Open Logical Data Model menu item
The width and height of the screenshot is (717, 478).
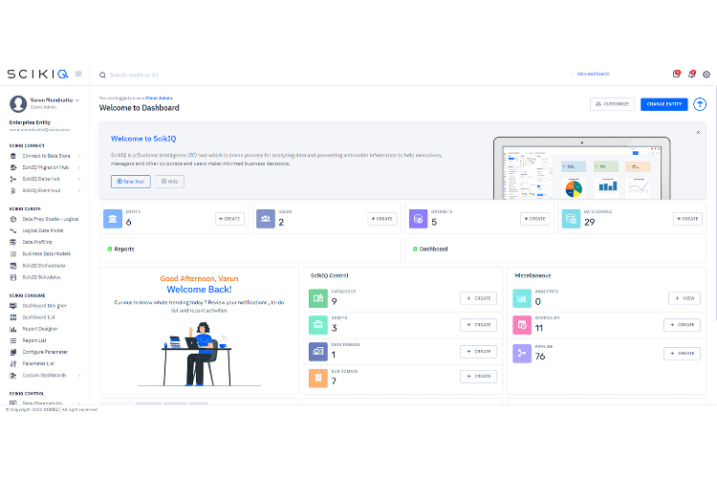pyautogui.click(x=43, y=230)
